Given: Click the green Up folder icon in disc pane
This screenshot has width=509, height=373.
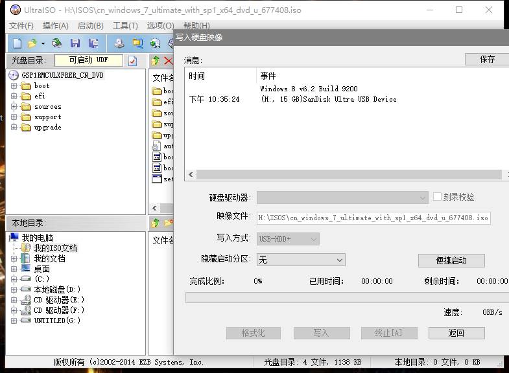Looking at the screenshot, I should [156, 60].
